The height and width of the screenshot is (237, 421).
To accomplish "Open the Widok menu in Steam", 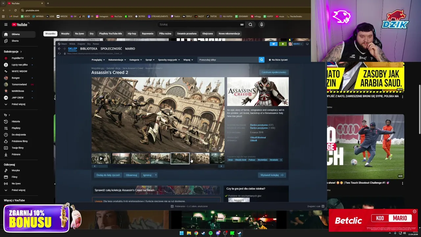I will [x=72, y=44].
